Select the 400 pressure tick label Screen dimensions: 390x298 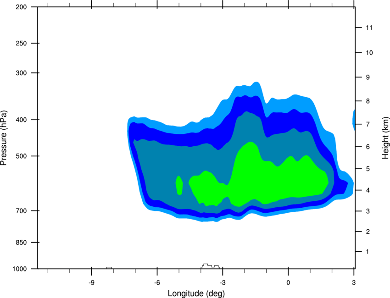[22, 120]
